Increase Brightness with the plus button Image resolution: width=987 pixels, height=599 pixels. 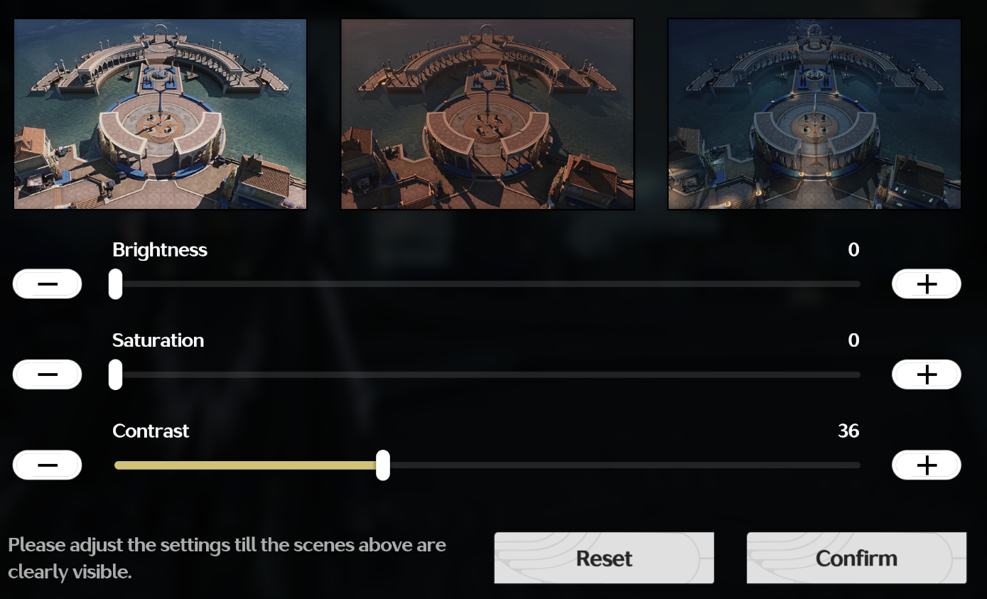coord(927,284)
